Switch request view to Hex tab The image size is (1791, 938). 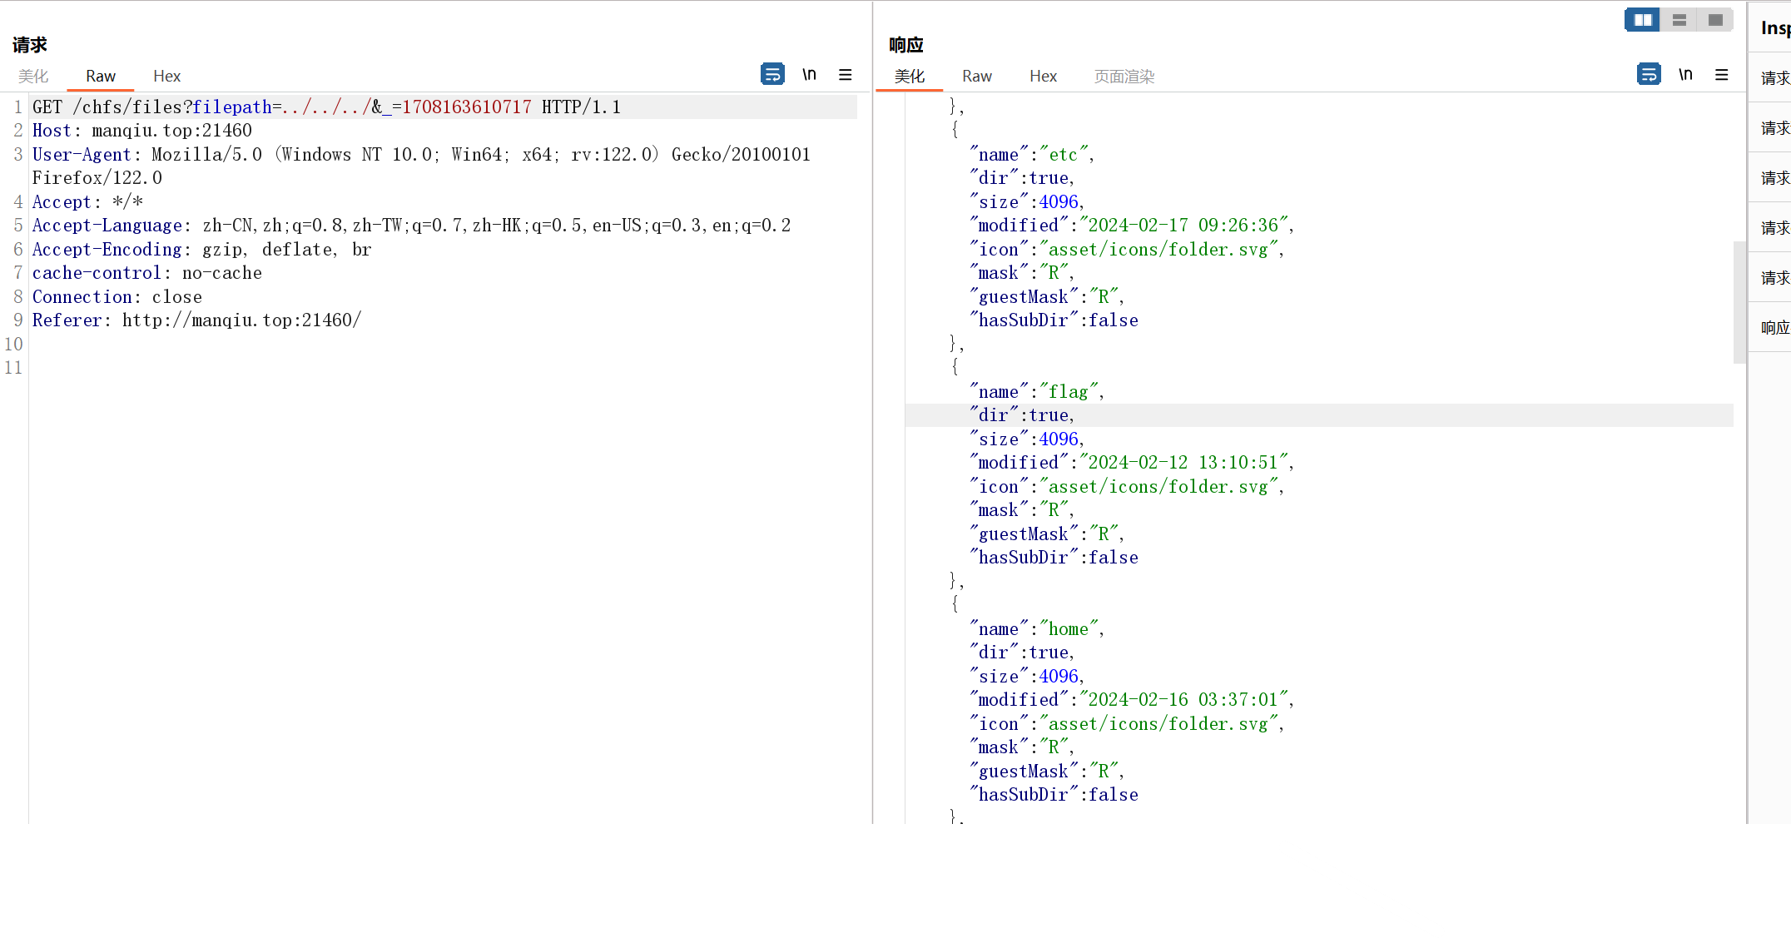167,77
